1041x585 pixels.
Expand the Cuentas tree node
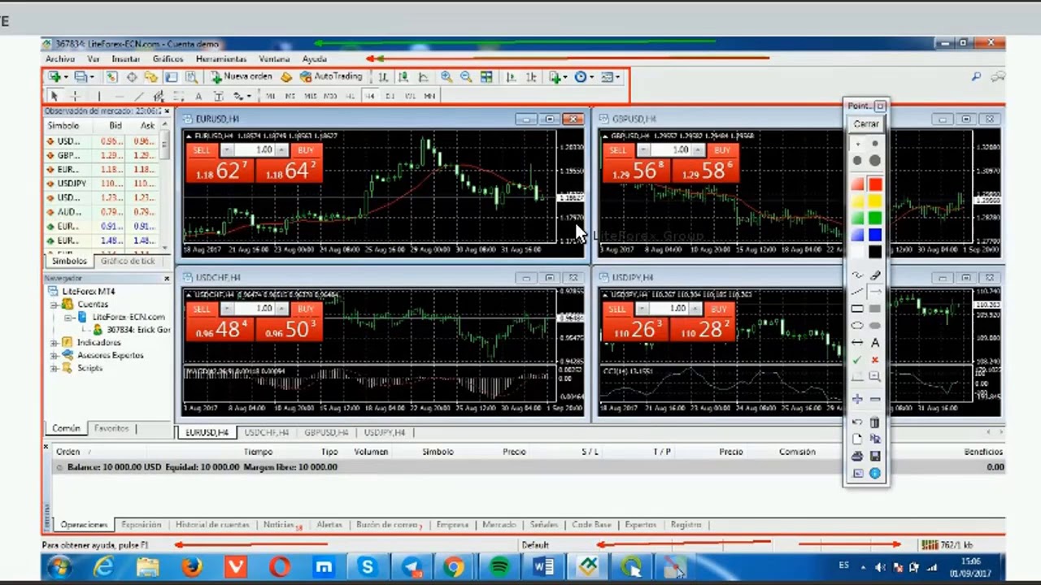tap(54, 304)
